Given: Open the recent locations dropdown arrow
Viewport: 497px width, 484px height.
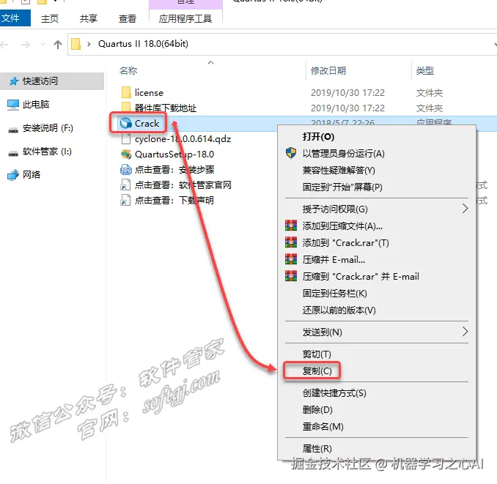Looking at the screenshot, I should click(x=43, y=45).
